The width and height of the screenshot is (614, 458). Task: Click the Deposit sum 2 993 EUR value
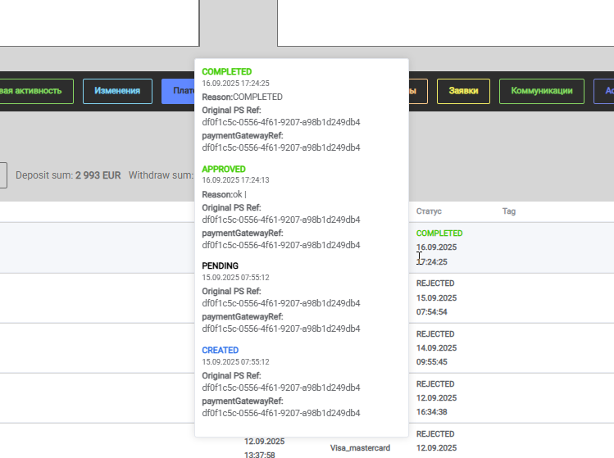point(98,175)
